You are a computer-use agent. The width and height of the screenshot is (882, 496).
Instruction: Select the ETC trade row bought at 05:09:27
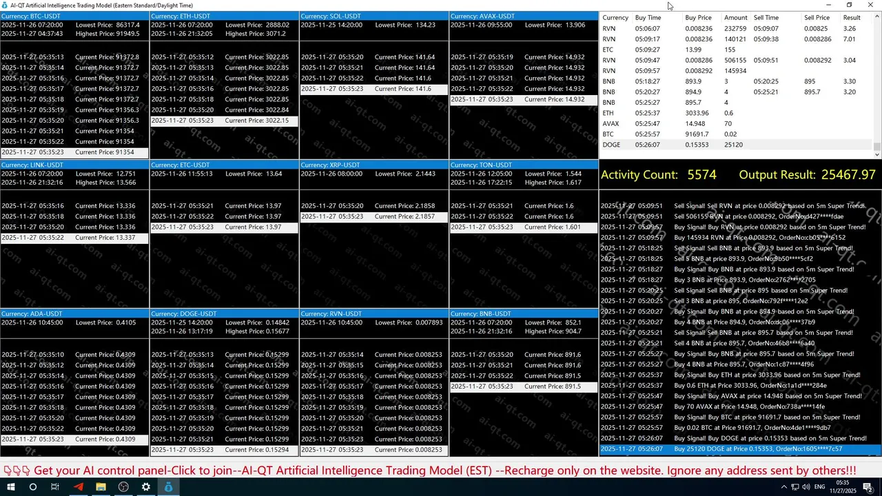click(737, 50)
